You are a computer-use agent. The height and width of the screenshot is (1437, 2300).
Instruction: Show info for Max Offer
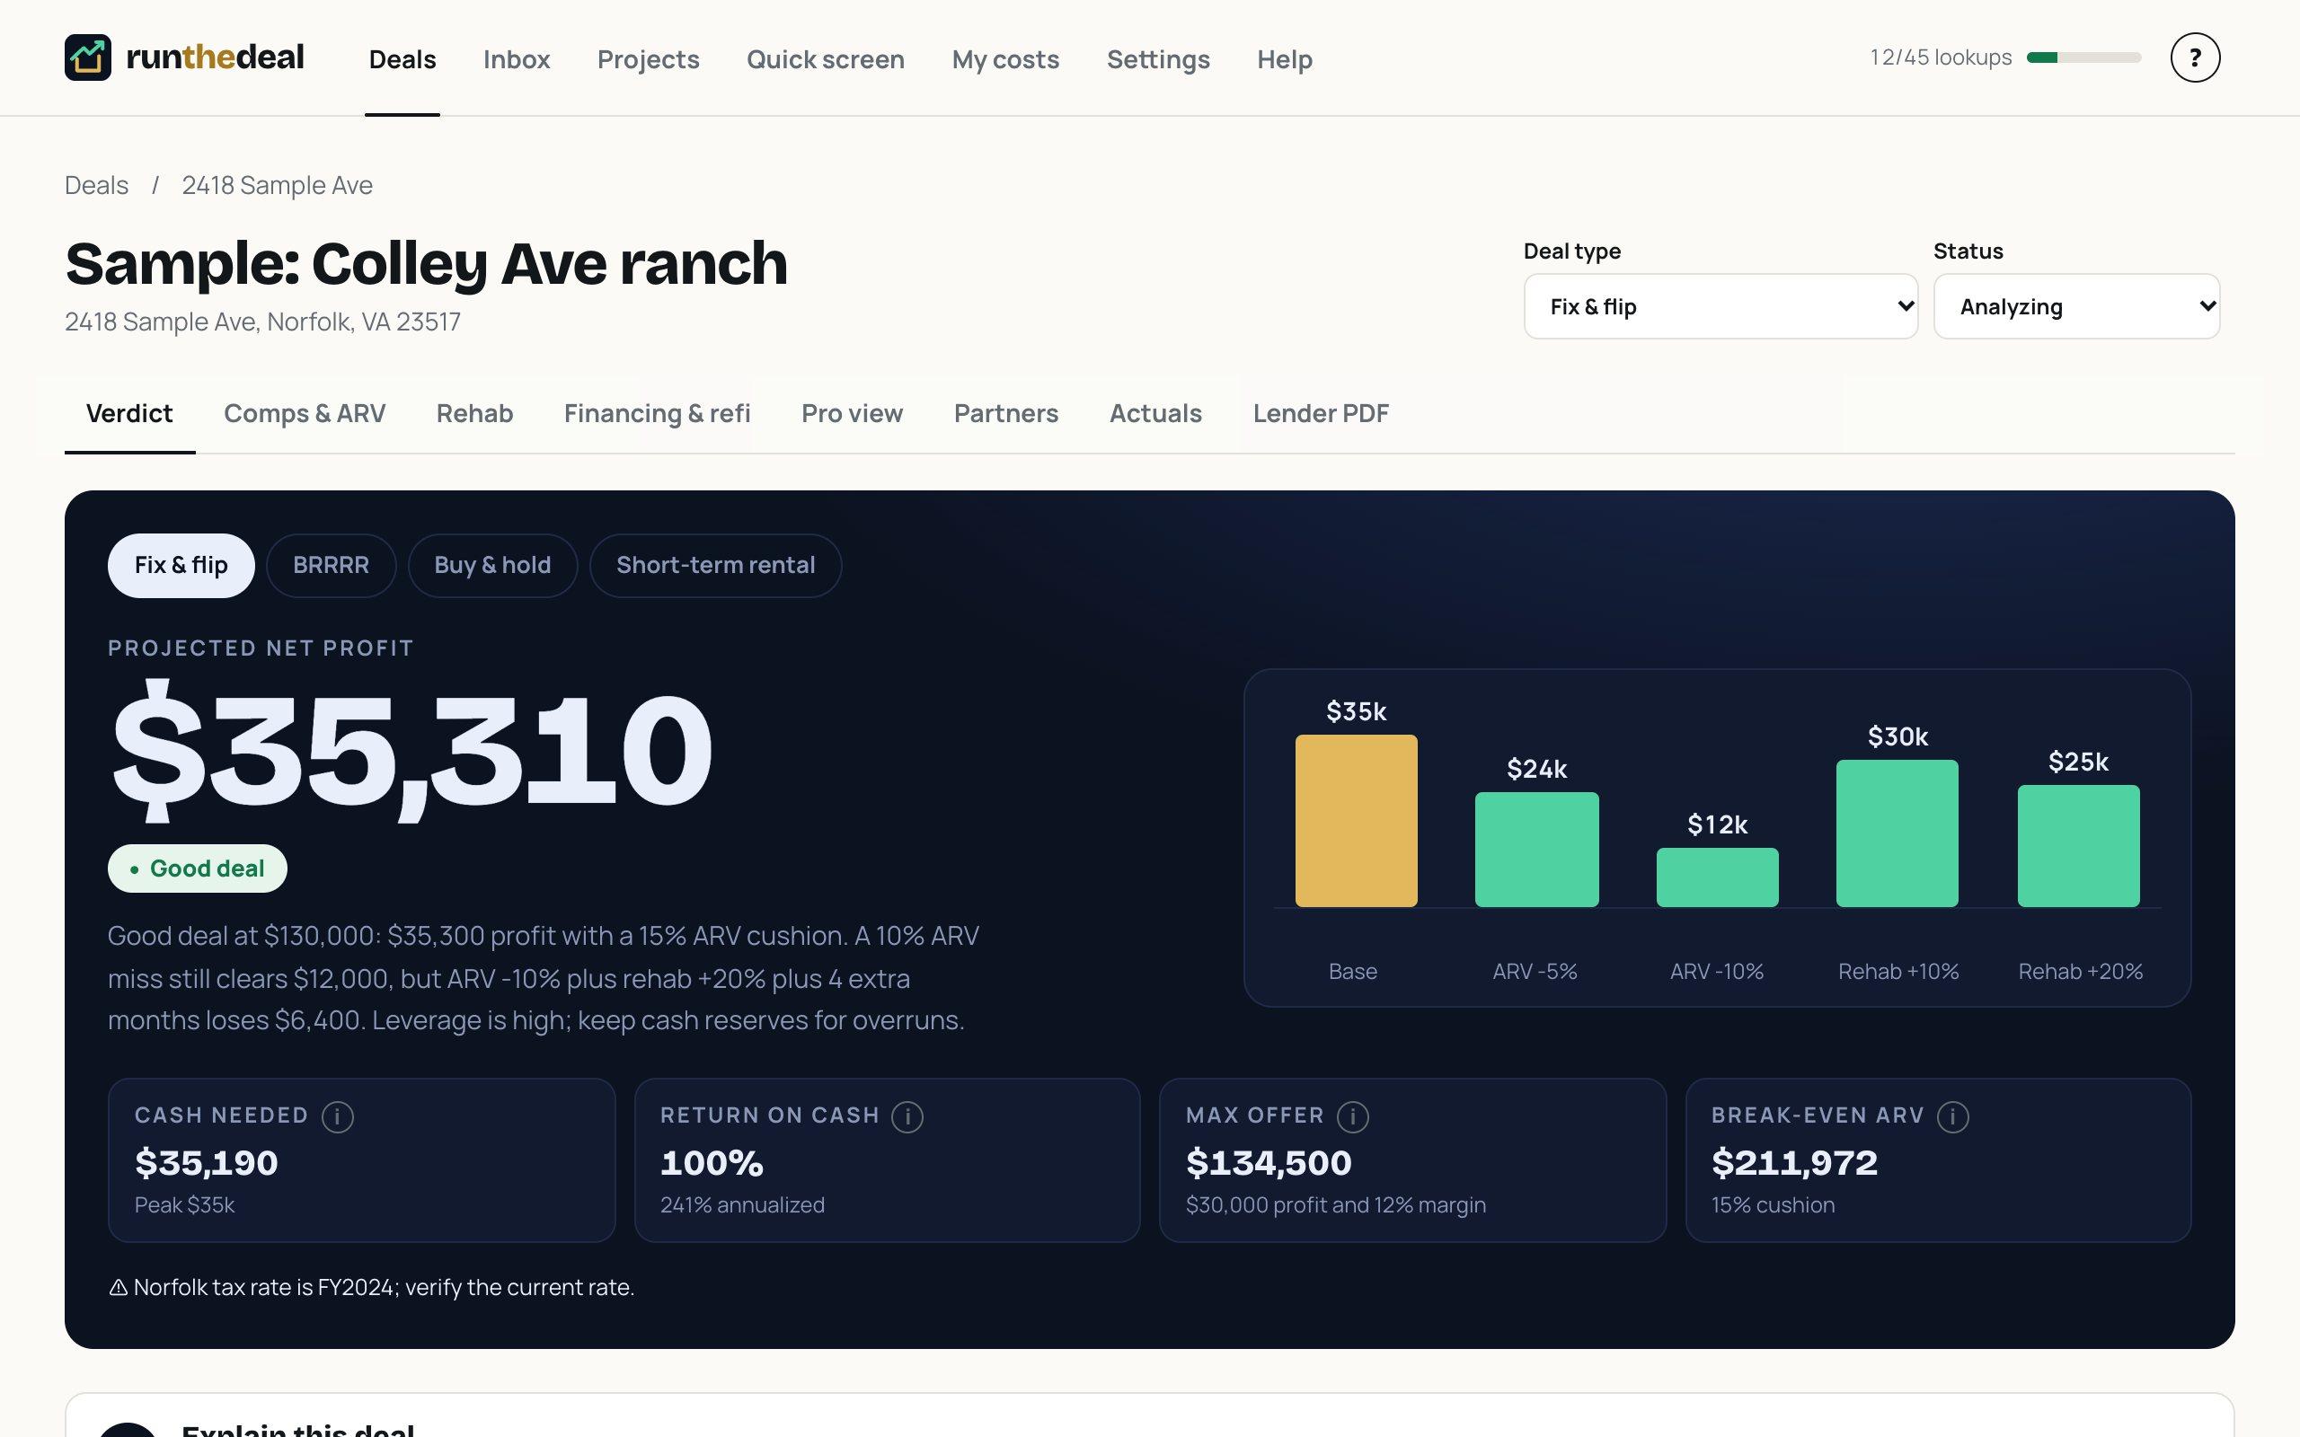pos(1352,1116)
